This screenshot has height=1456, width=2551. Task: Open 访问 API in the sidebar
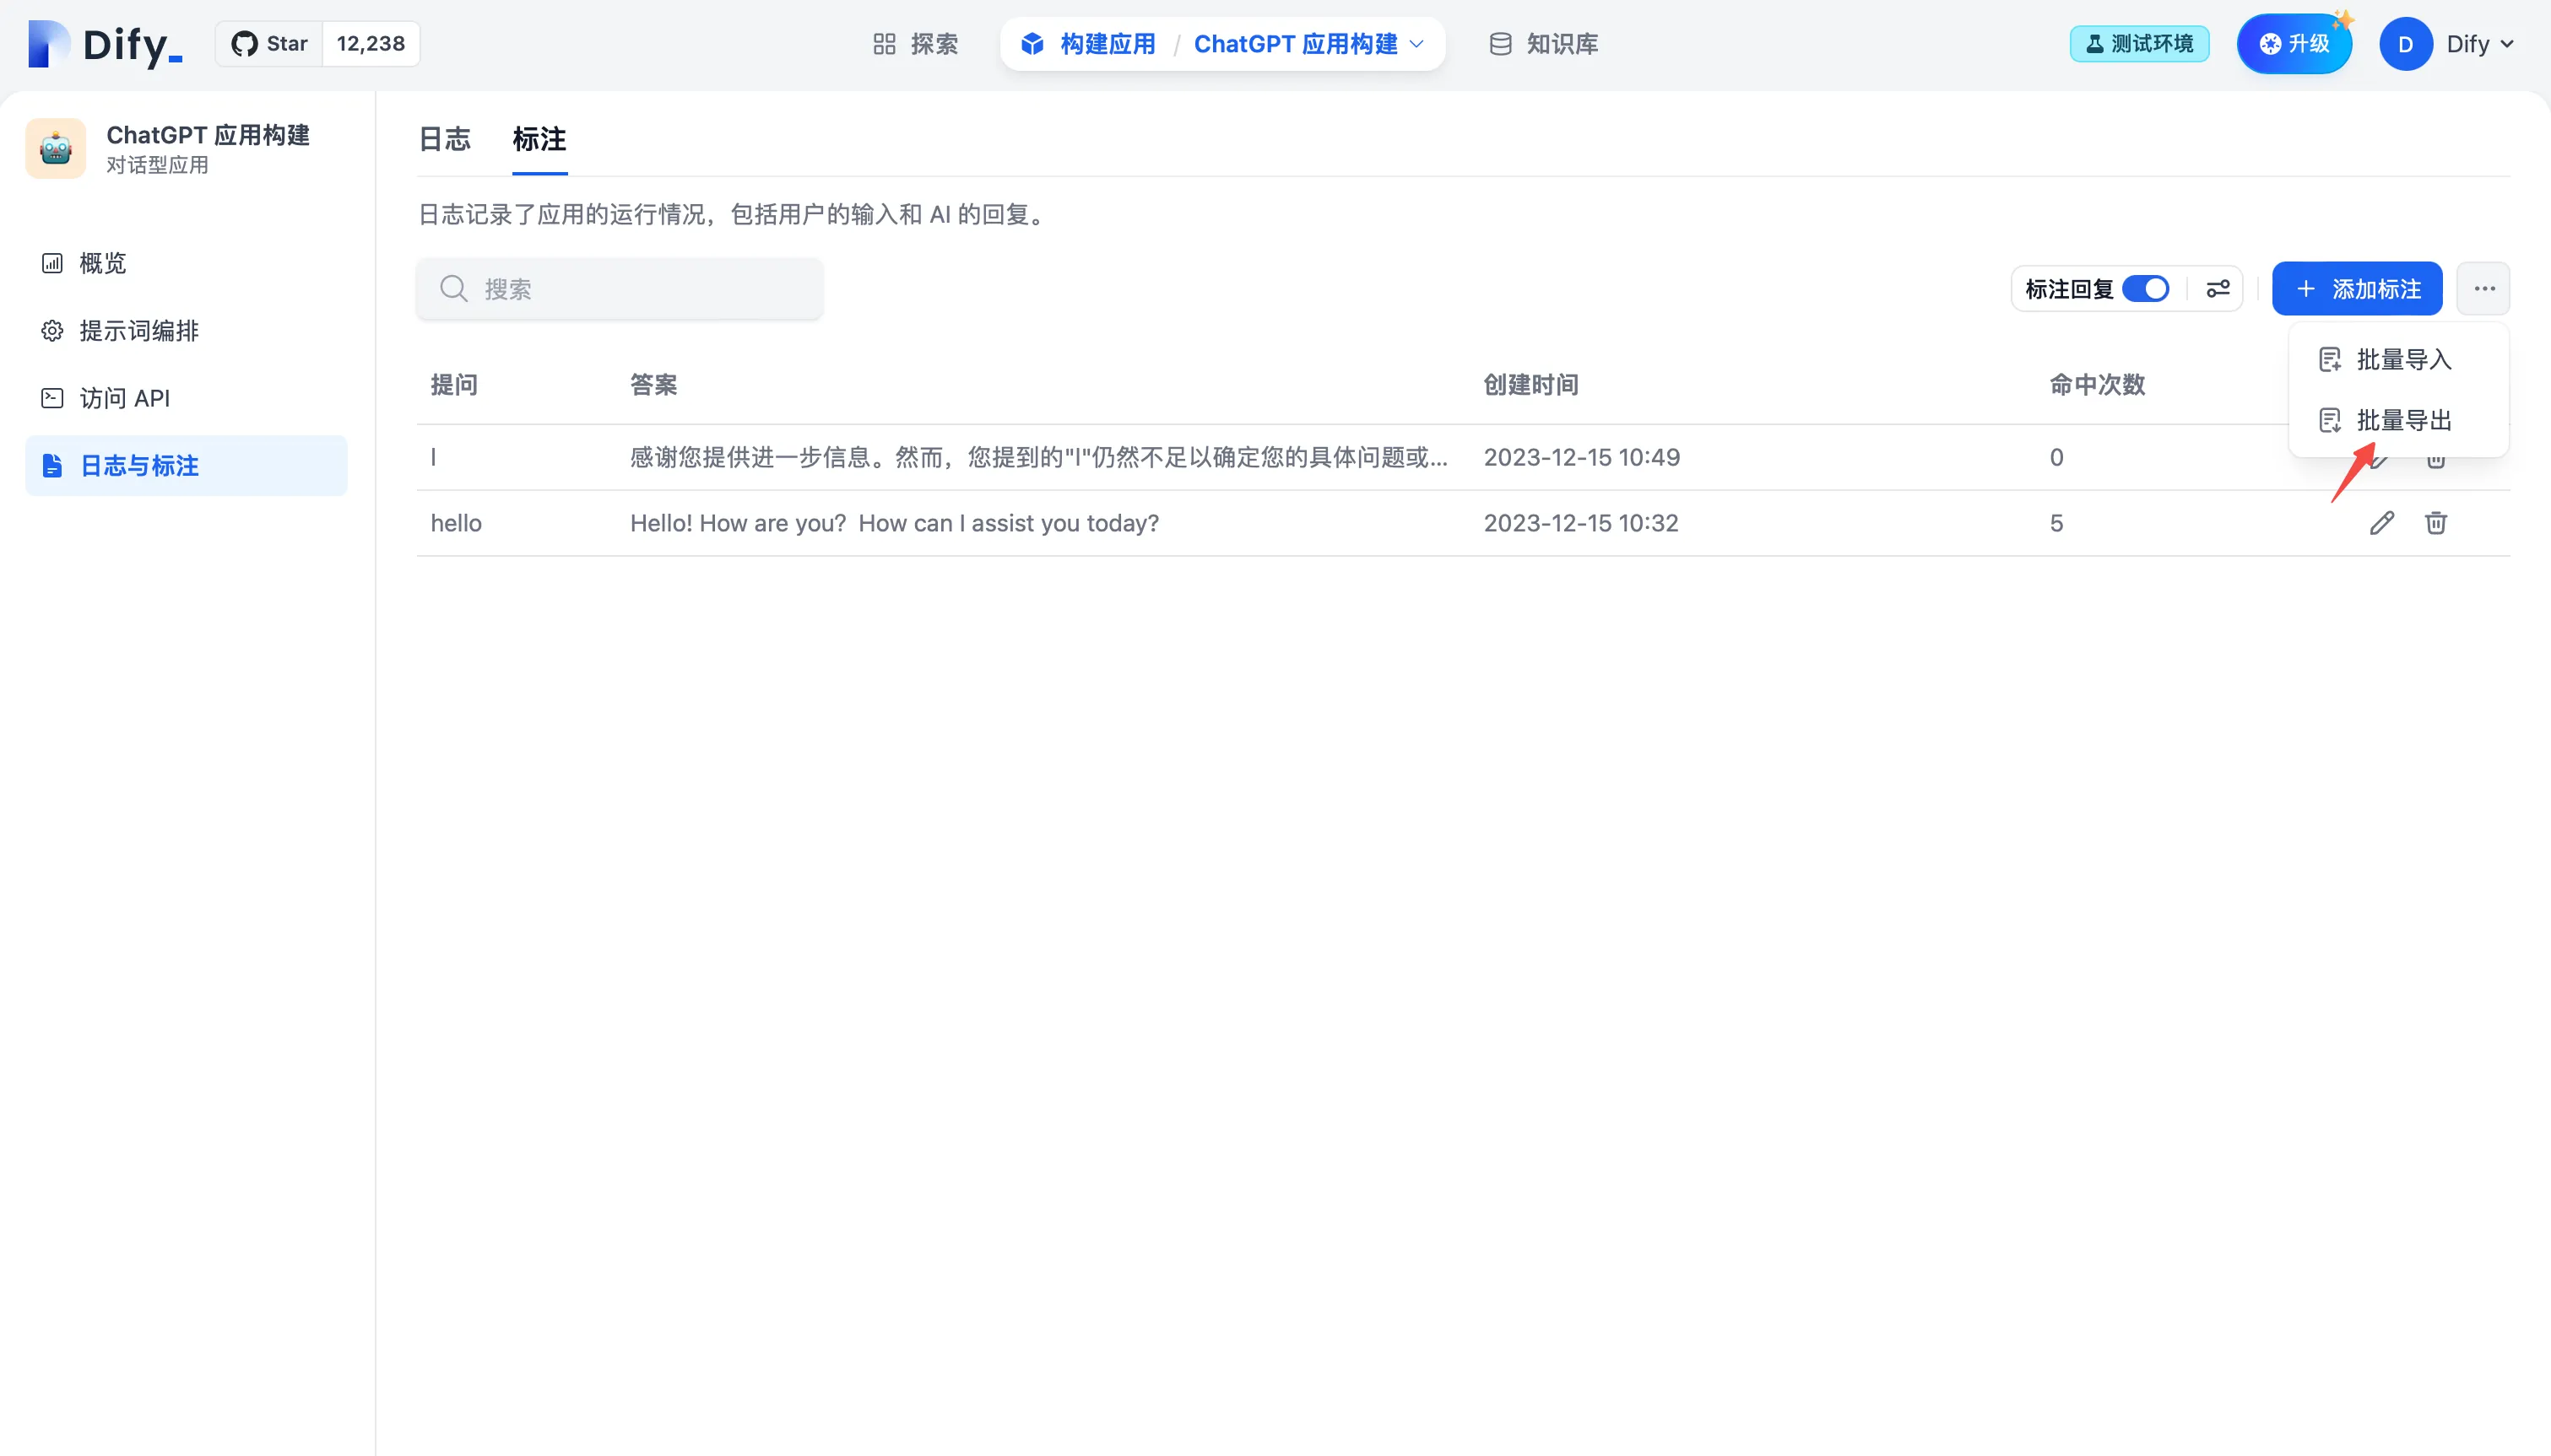point(125,398)
